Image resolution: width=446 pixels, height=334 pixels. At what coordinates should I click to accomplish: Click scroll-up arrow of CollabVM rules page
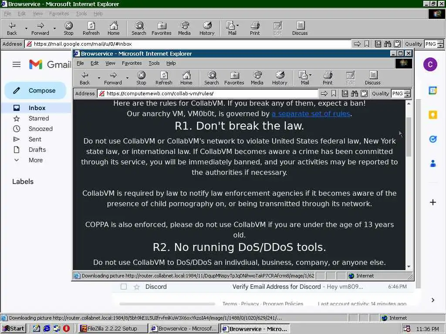(409, 104)
